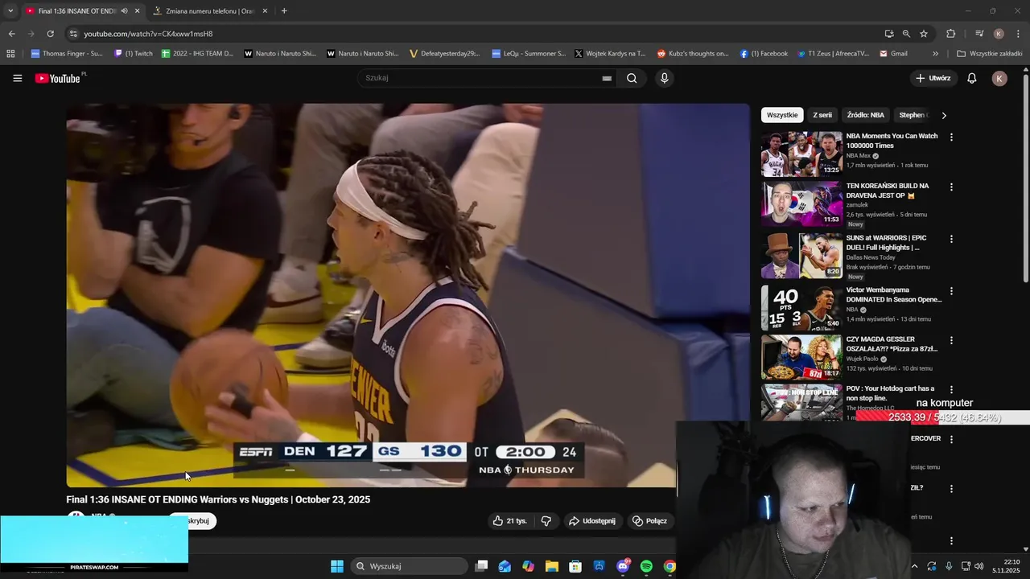Open the YouTube hamburger guide menu
This screenshot has height=579, width=1030.
coord(17,78)
